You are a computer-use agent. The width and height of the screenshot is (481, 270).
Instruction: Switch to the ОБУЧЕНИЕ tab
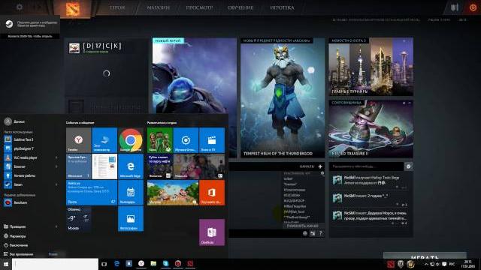(240, 7)
